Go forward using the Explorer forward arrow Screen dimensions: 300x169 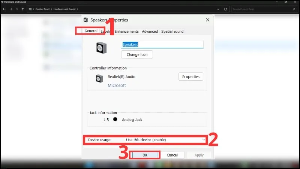click(x=11, y=9)
